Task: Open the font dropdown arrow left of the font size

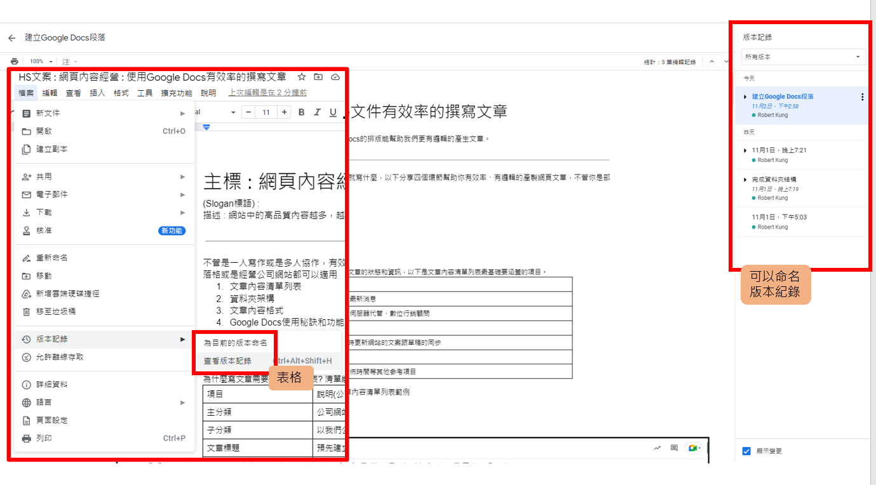Action: (233, 112)
